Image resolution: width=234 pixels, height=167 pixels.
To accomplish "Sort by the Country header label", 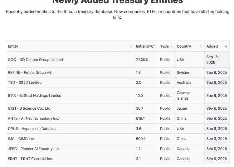I will tap(184, 46).
